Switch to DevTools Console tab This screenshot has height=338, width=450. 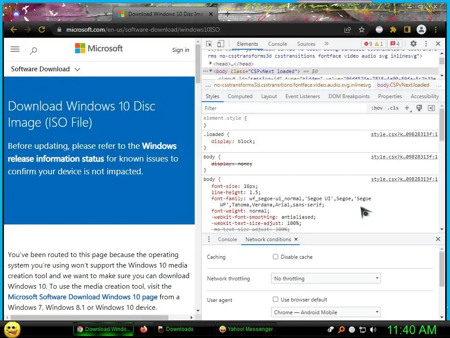(x=278, y=44)
